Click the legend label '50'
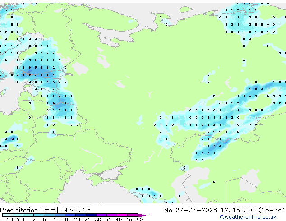Image resolution: width=286 pixels, height=221 pixels. (x=140, y=219)
